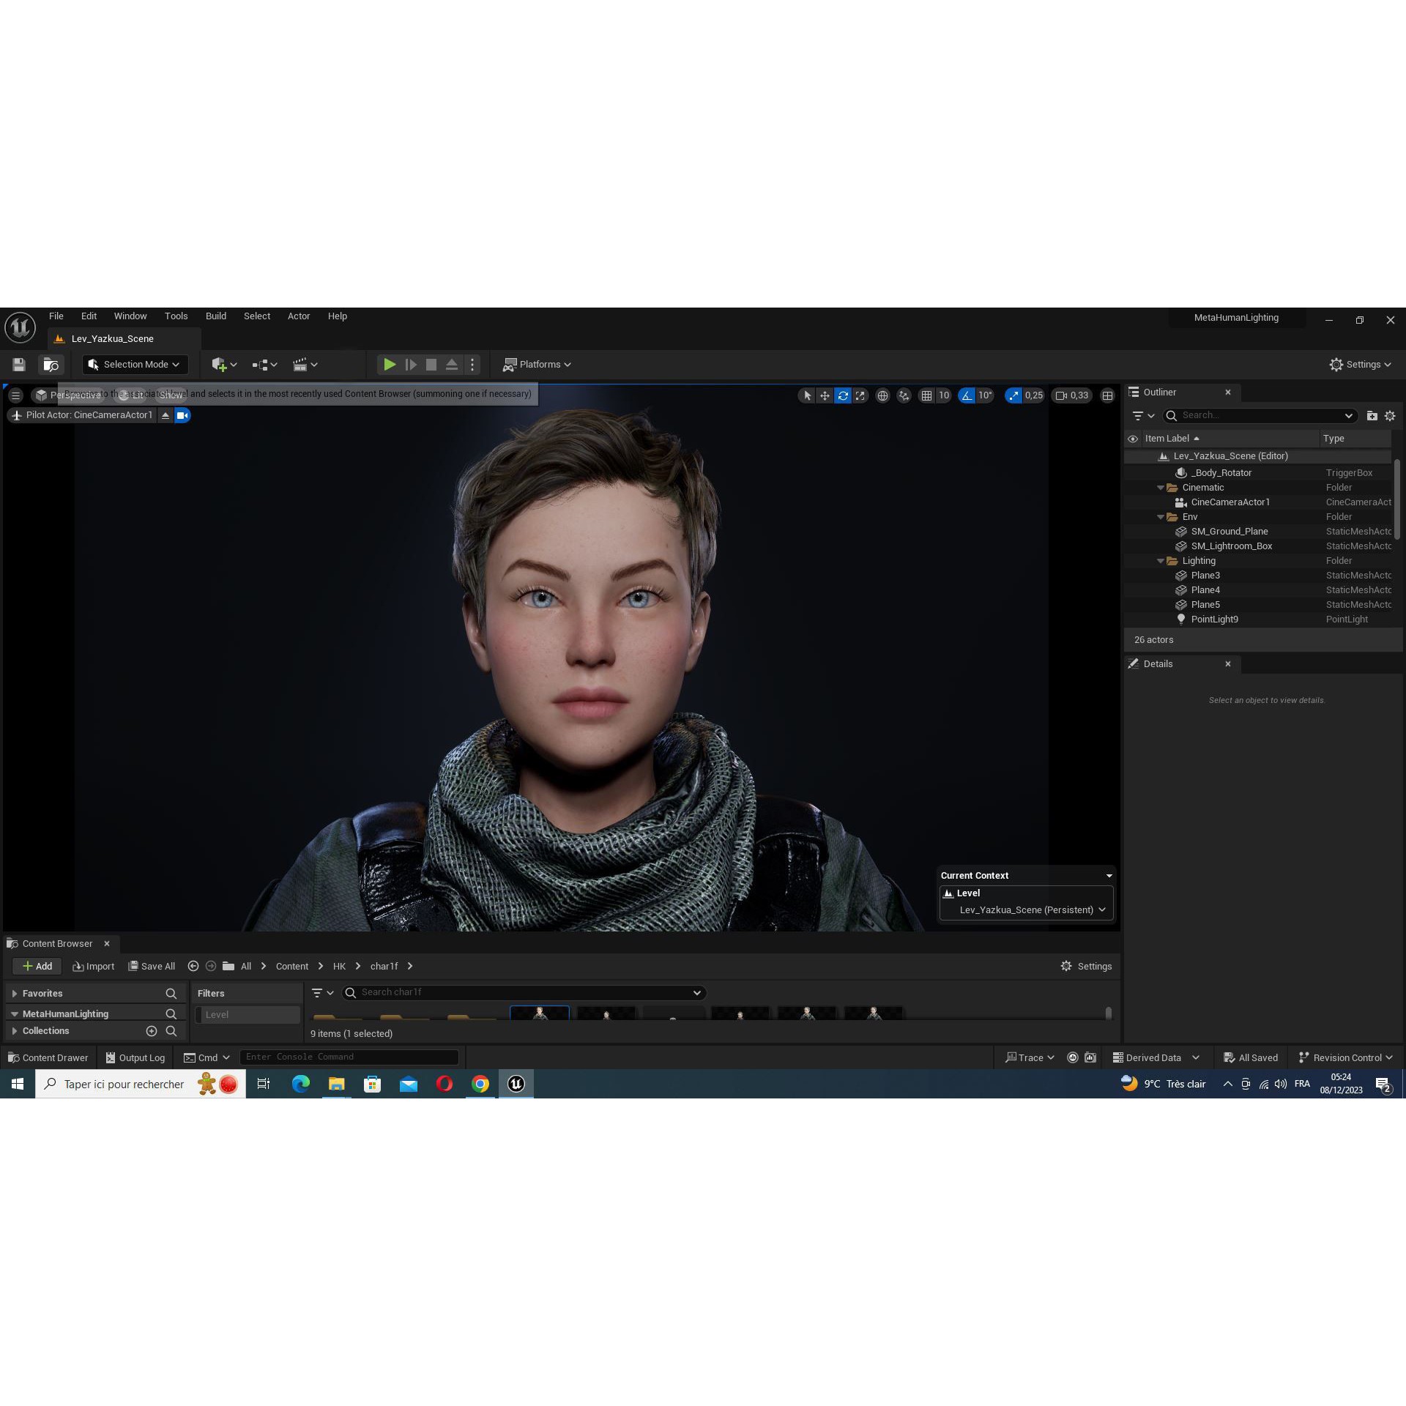Image resolution: width=1406 pixels, height=1406 pixels.
Task: Open the Output Log
Action: (135, 1058)
